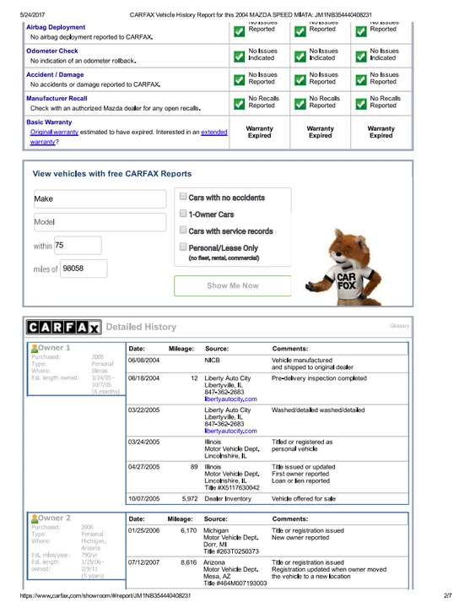Click the 06/08/2004 date cell
Viewport: 470px width, 608px height.
[x=143, y=361]
